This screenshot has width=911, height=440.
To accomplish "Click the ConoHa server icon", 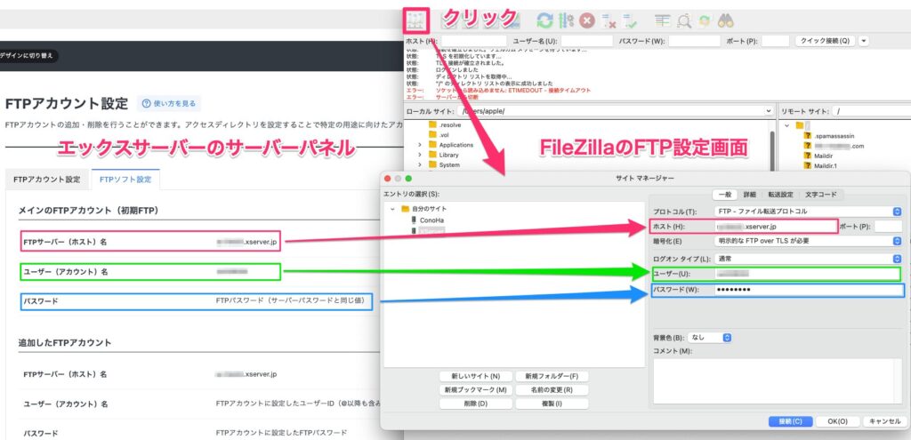I will tap(414, 220).
